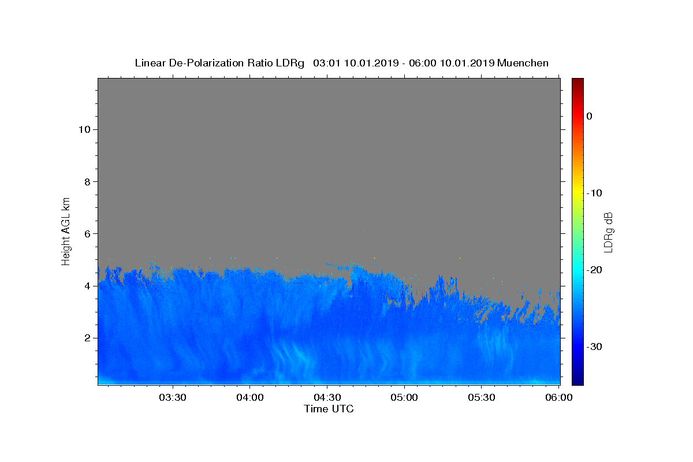Click the colorbar value -20
Screen dimensions: 693x462
[594, 270]
